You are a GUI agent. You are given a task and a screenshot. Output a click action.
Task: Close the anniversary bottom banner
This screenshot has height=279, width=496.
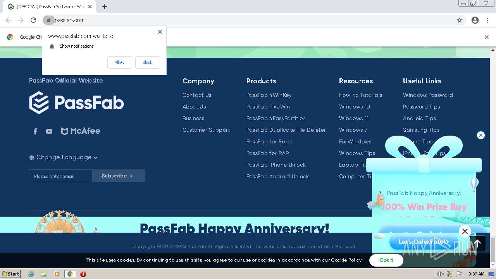465,231
